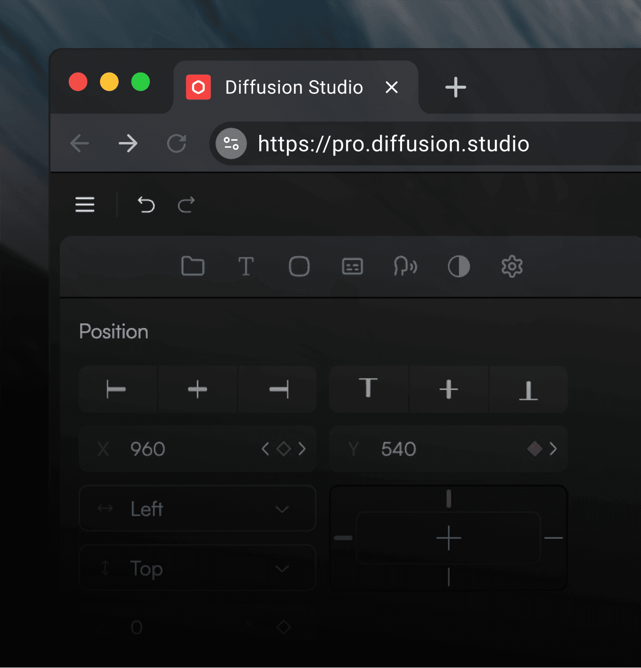The width and height of the screenshot is (641, 668).
Task: Go forward in browser history
Action: point(128,143)
